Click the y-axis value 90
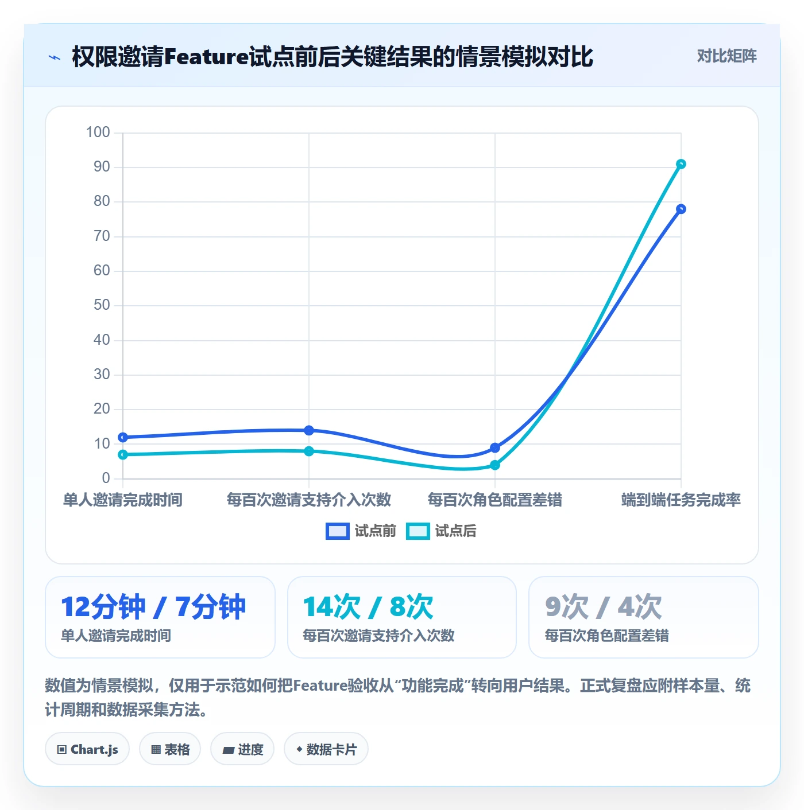Image resolution: width=804 pixels, height=810 pixels. point(102,166)
